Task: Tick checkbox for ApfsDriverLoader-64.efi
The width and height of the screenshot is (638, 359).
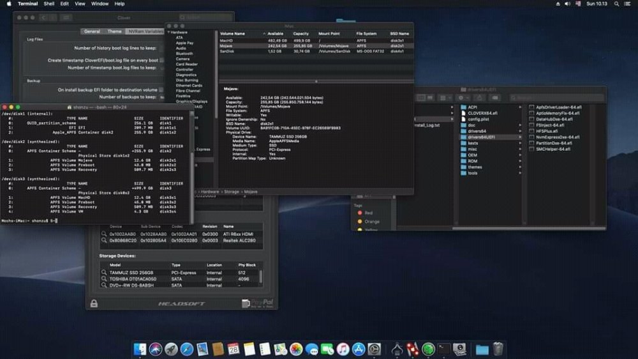Action: point(531,107)
